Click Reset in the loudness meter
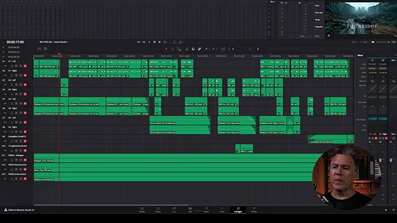 pos(317,36)
